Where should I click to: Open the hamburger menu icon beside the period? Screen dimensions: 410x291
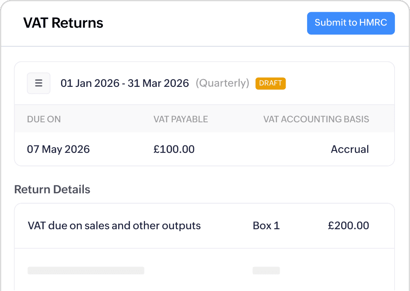click(x=39, y=83)
